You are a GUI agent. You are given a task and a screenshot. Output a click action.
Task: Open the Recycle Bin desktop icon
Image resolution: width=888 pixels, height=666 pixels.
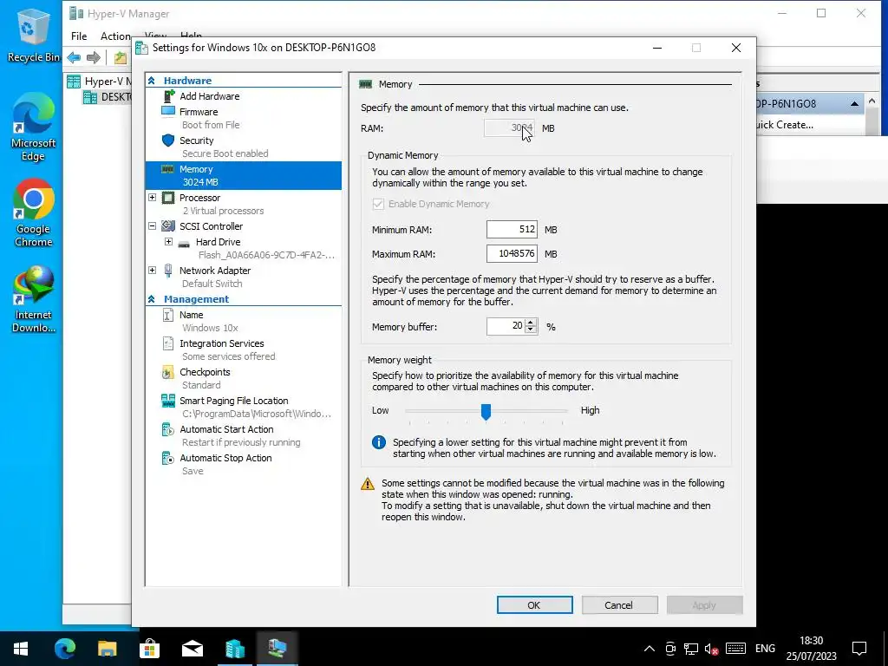[33, 35]
